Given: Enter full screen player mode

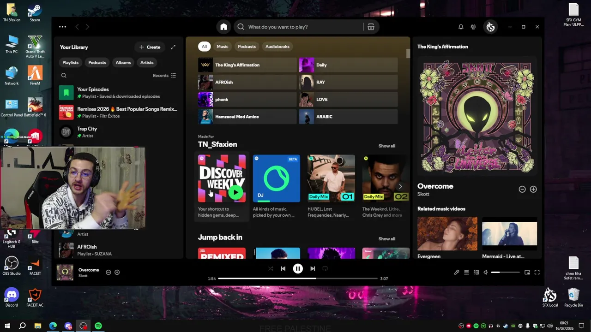Looking at the screenshot, I should tap(537, 273).
